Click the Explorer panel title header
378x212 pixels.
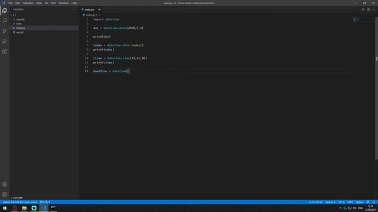click(18, 9)
